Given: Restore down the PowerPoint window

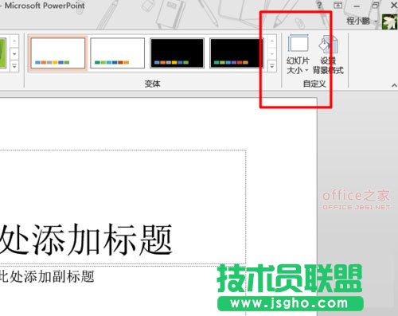Looking at the screenshot, I should (x=375, y=5).
